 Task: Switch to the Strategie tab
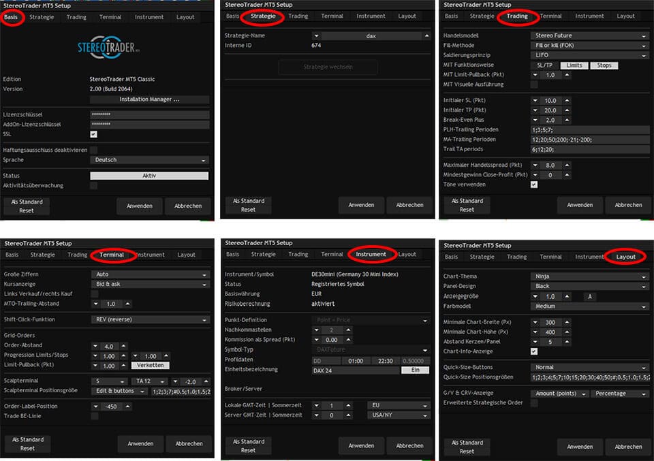click(x=262, y=16)
